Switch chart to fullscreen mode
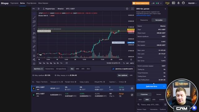The height and width of the screenshot is (112, 199). [132, 9]
